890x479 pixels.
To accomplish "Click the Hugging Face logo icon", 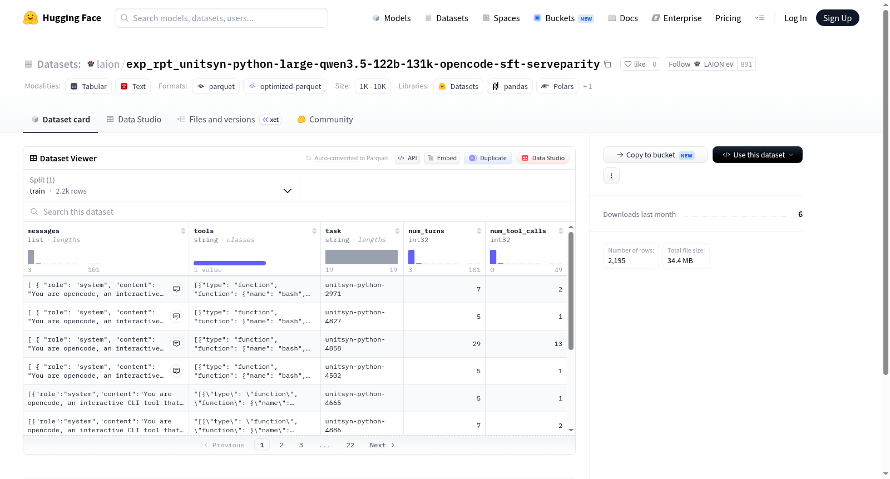I will click(x=31, y=18).
